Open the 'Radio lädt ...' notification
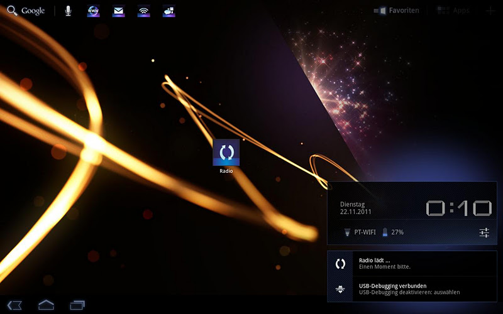This screenshot has width=503, height=314. point(412,264)
